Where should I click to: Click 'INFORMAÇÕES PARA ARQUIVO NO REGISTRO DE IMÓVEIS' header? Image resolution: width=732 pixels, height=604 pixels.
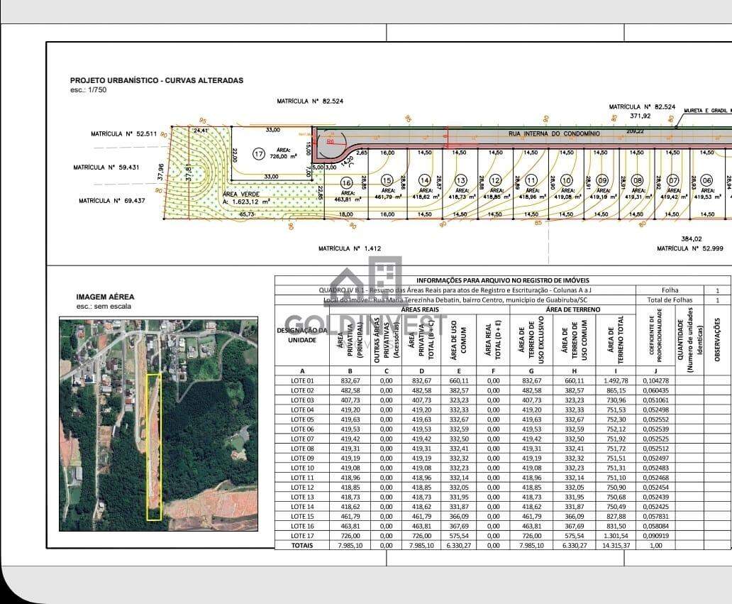point(503,280)
